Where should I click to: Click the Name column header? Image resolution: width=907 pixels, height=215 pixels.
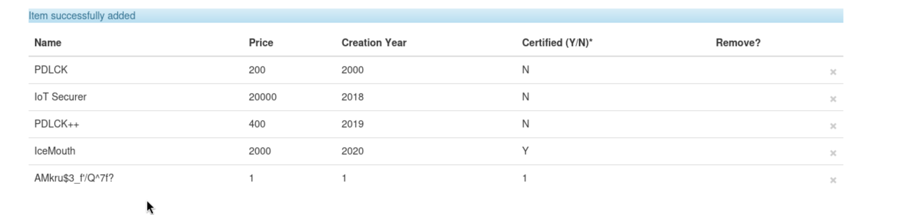pyautogui.click(x=48, y=43)
